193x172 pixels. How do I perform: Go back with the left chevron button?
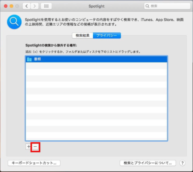[x=27, y=6]
